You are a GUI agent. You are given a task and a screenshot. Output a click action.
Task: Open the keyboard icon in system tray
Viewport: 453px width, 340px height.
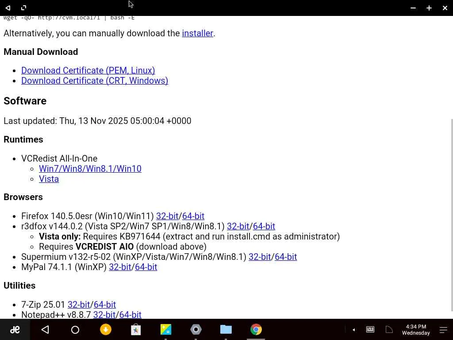pyautogui.click(x=370, y=329)
